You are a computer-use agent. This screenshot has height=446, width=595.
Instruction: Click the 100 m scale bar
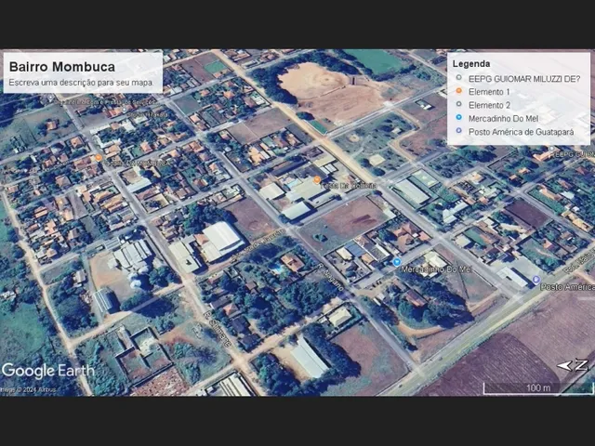(x=538, y=388)
